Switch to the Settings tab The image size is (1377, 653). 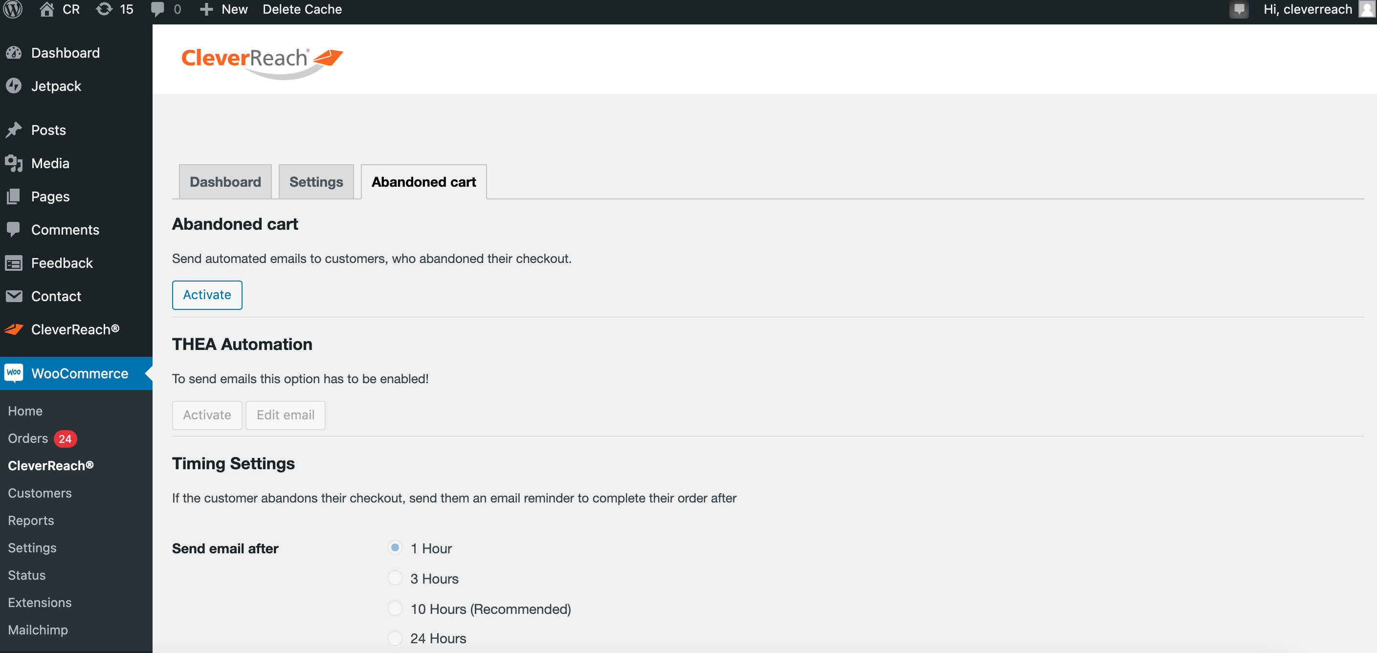(x=316, y=182)
